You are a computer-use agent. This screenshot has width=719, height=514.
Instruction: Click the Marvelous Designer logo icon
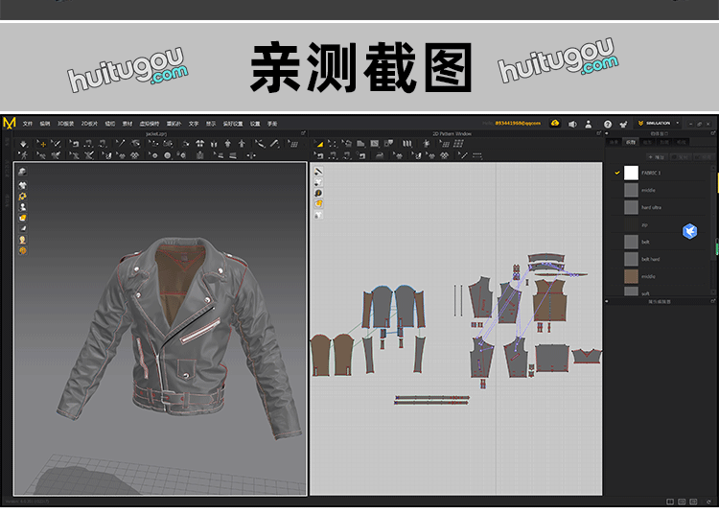10,123
